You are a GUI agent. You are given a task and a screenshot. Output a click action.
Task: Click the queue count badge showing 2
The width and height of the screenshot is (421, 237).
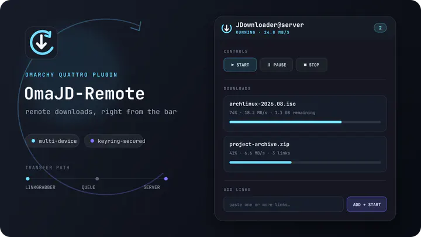tap(380, 28)
